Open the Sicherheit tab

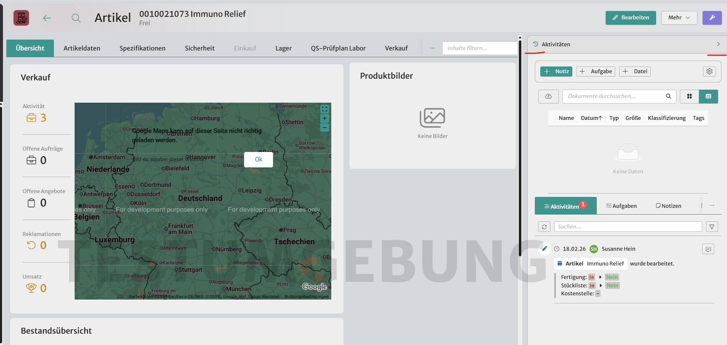coord(200,48)
